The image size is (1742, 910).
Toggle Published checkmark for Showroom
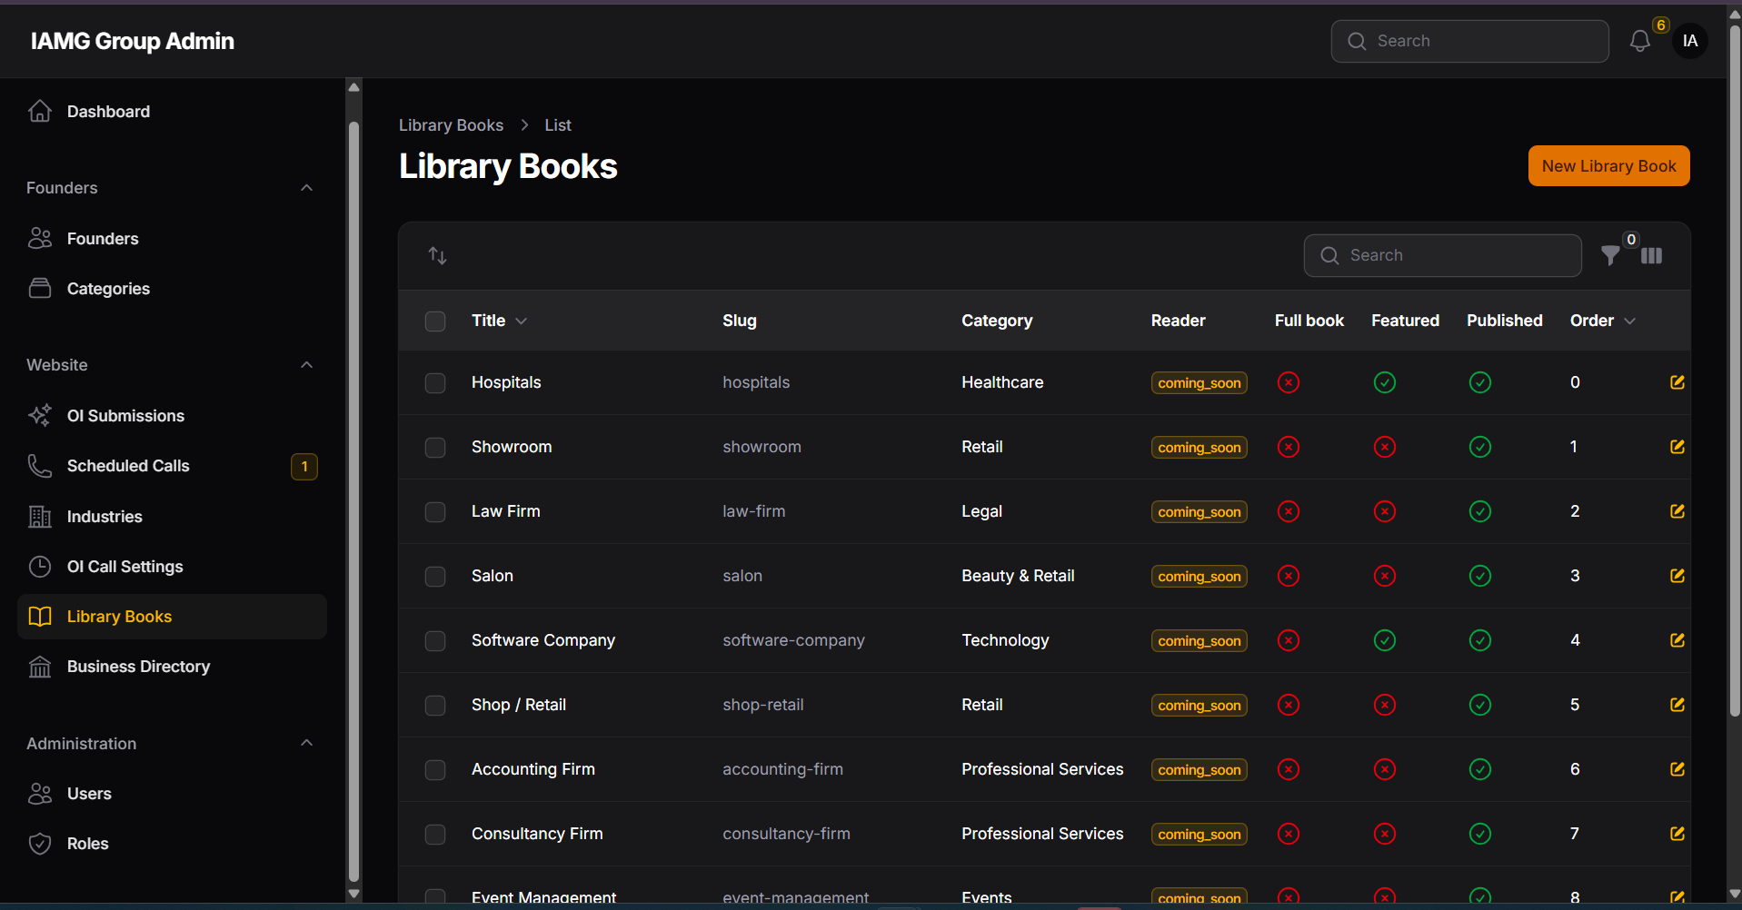1479,447
